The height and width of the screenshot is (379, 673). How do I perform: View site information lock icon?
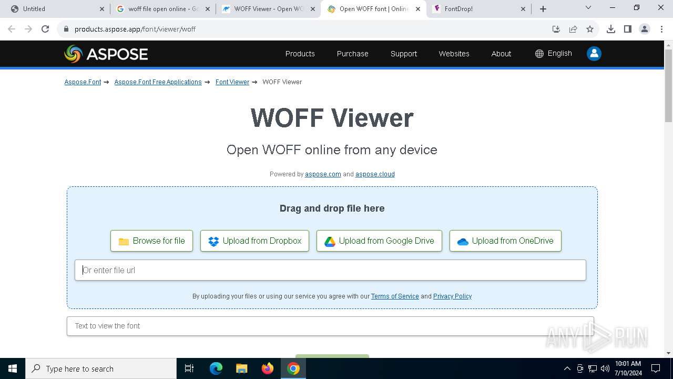[x=66, y=29]
